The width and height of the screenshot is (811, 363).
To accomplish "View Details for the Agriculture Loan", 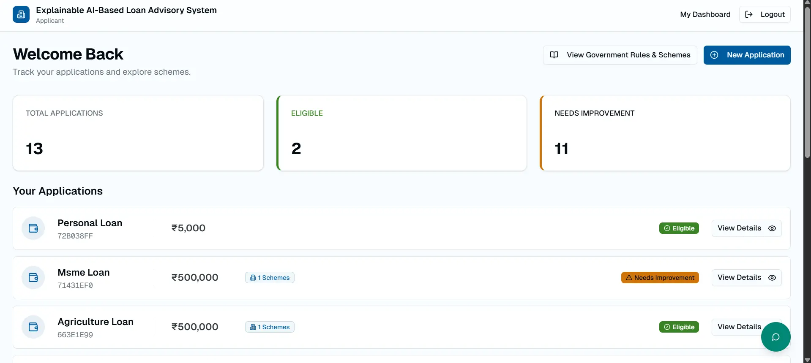I will [x=739, y=327].
